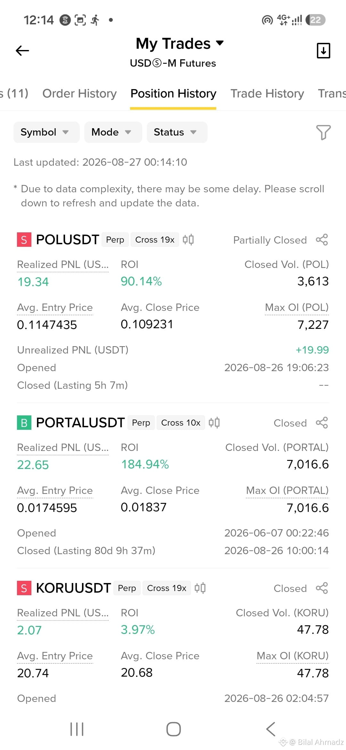Tap Realized PNL label for POLUSDT
346x750 pixels.
[63, 264]
